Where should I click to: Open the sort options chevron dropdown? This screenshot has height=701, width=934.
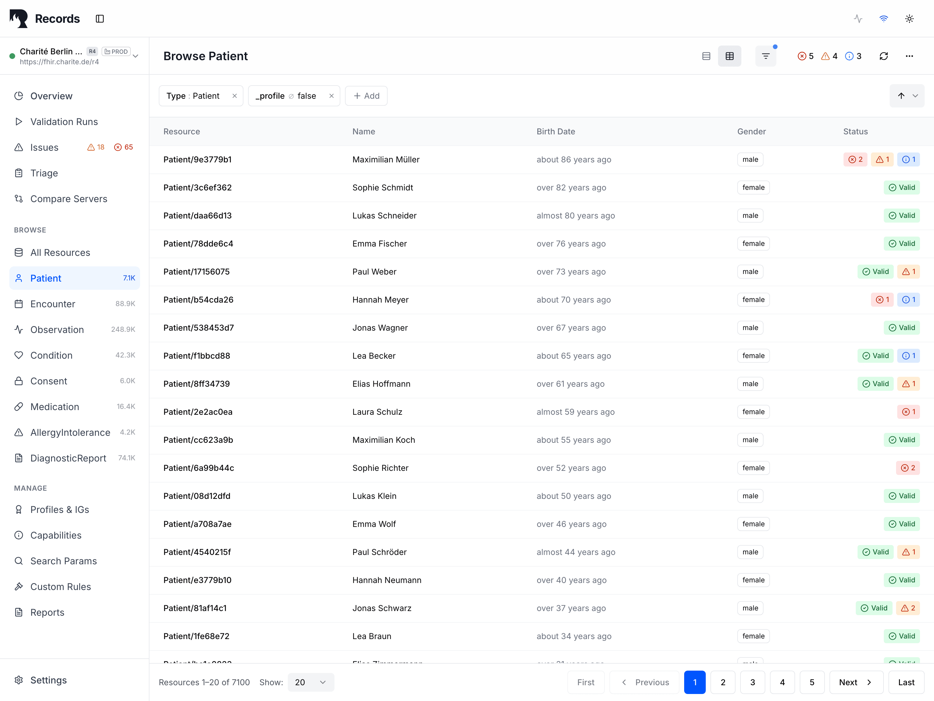915,96
